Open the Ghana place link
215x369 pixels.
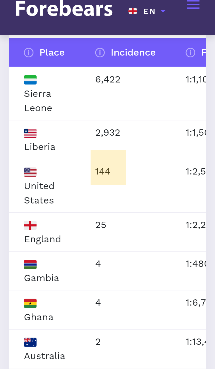(x=39, y=317)
